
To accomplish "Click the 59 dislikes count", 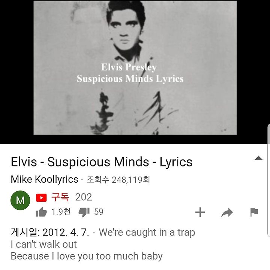I will pyautogui.click(x=99, y=212).
